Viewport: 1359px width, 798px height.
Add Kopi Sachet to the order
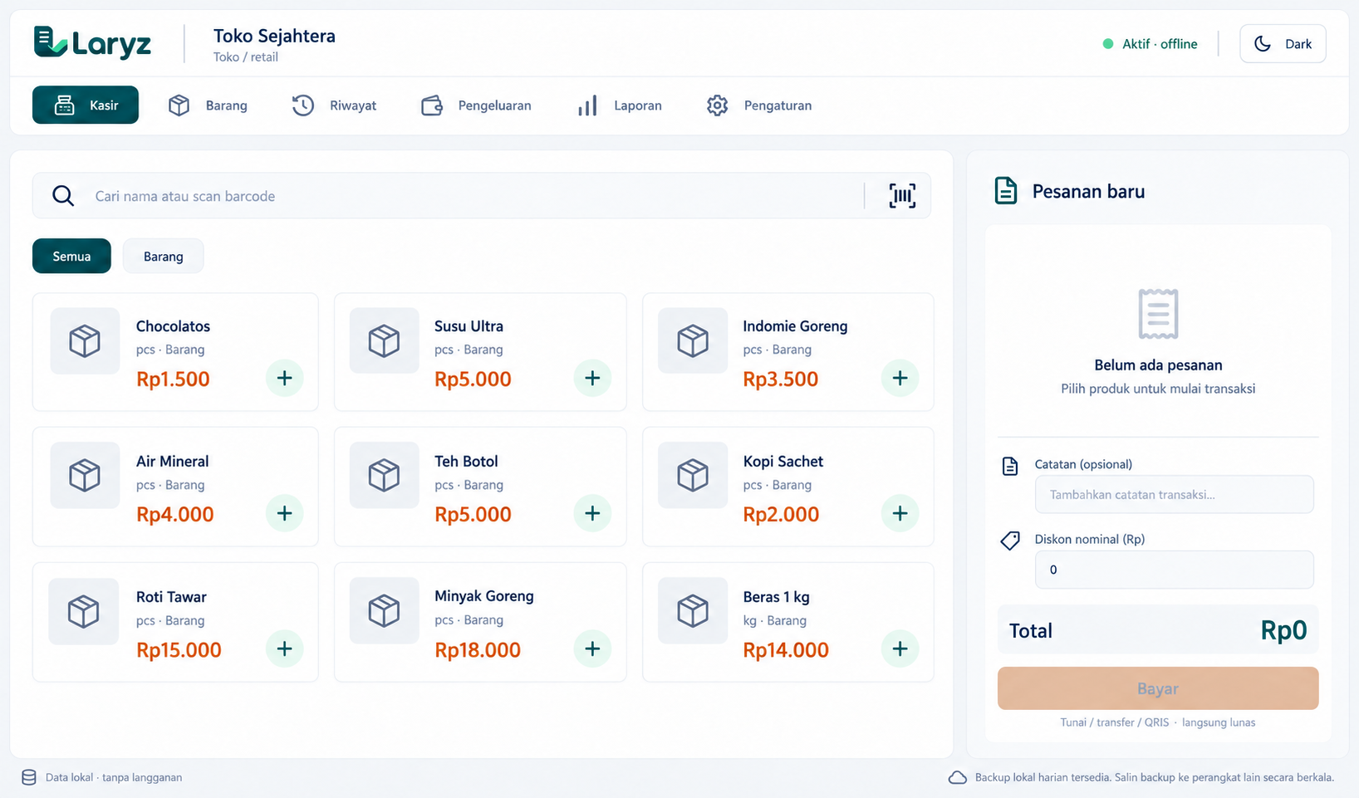coord(900,513)
